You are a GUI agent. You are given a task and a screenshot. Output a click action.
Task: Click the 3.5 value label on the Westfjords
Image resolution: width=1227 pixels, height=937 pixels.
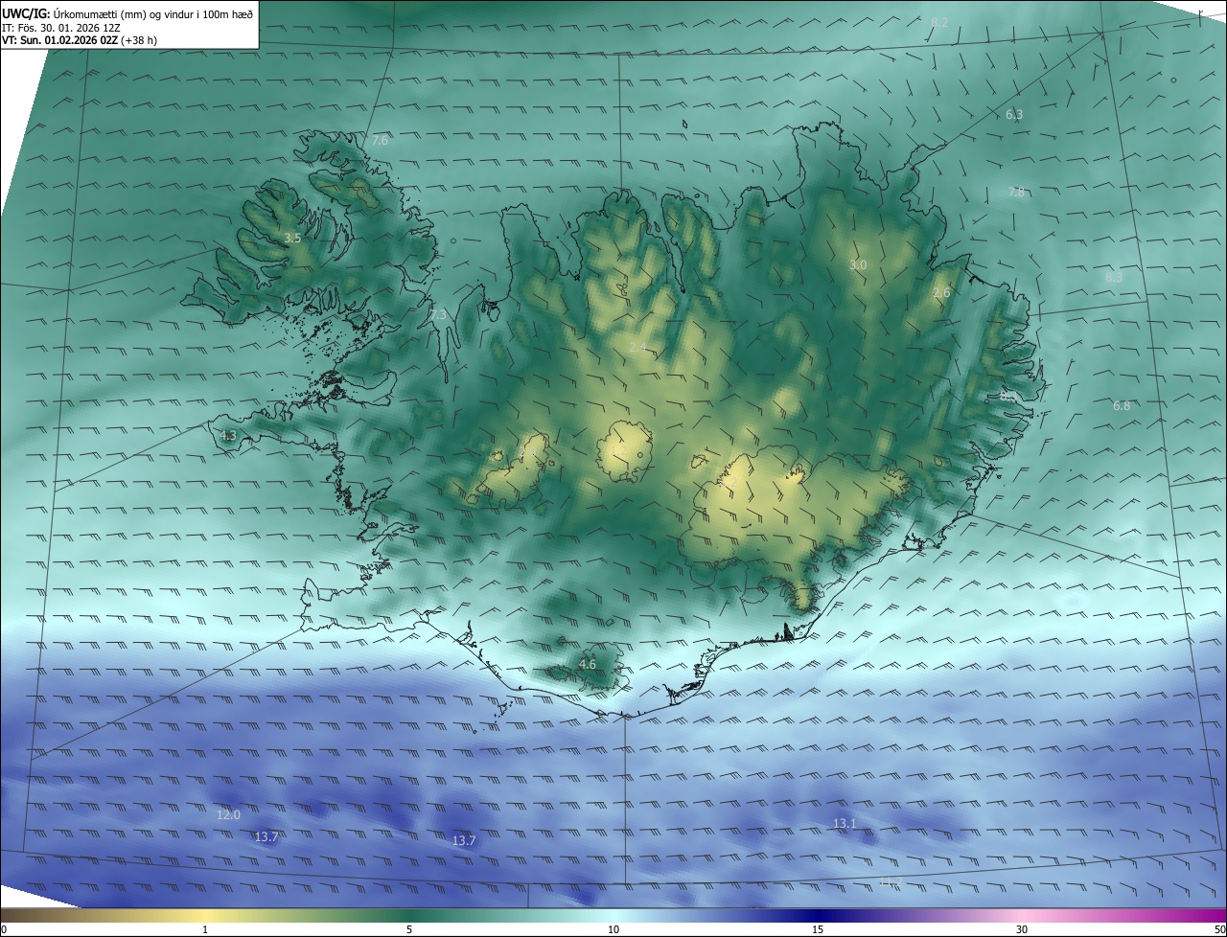click(292, 238)
